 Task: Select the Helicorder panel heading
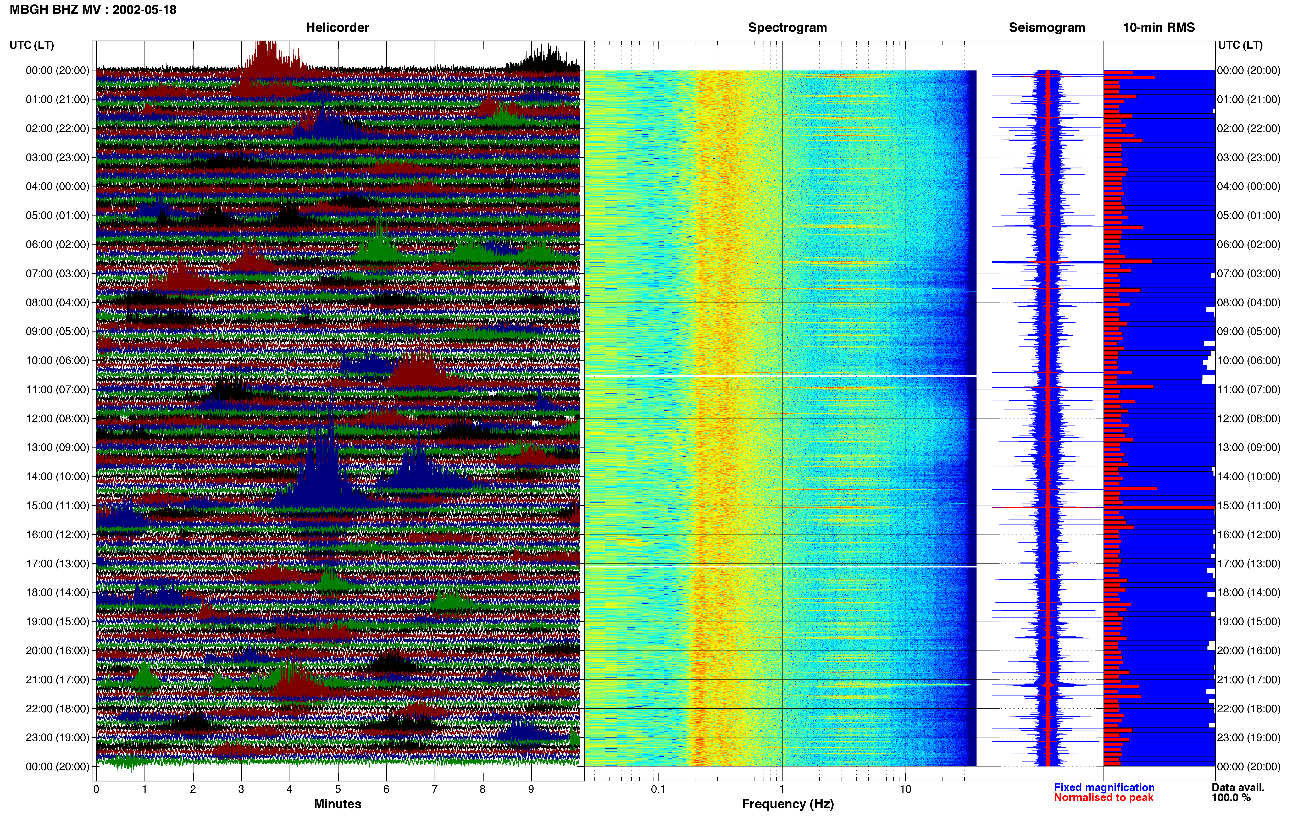tap(337, 27)
